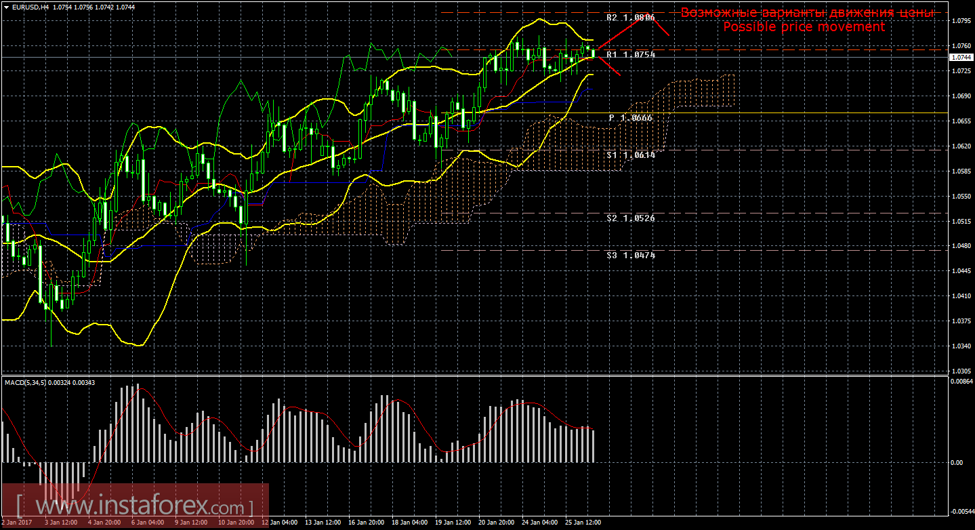This screenshot has height=530, width=975.
Task: Click the 19 Jan 12:00 time label
Action: coord(453,523)
